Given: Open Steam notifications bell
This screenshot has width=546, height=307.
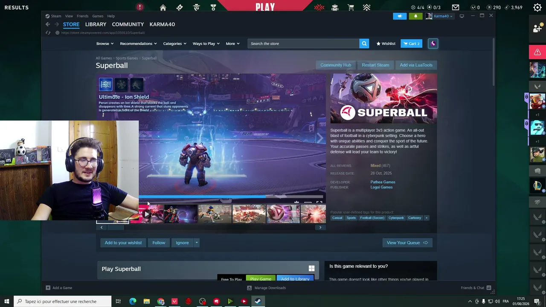Looking at the screenshot, I should 415,16.
